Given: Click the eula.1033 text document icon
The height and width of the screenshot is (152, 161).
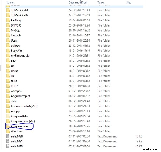Looking at the screenshot, I should click(x=8, y=146).
